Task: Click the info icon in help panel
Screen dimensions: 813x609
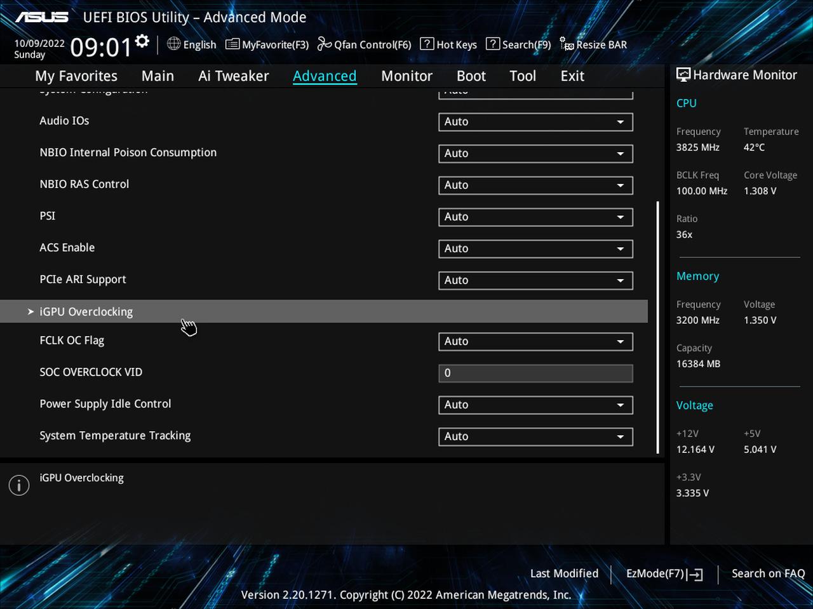Action: tap(19, 485)
